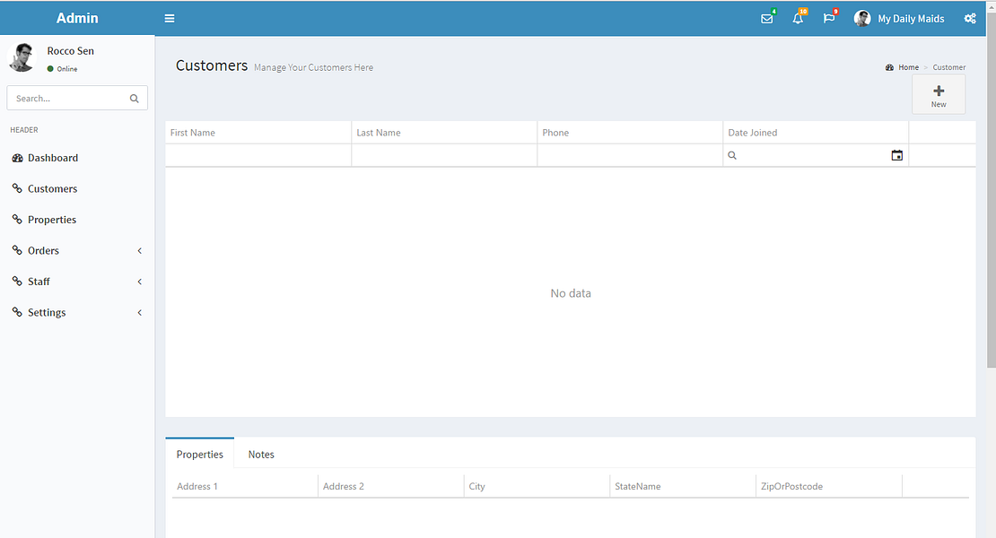Sort by City column header
The width and height of the screenshot is (996, 538).
537,486
